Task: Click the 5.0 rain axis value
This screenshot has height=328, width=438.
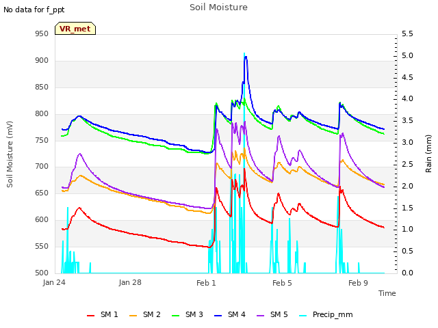Action: [x=407, y=56]
